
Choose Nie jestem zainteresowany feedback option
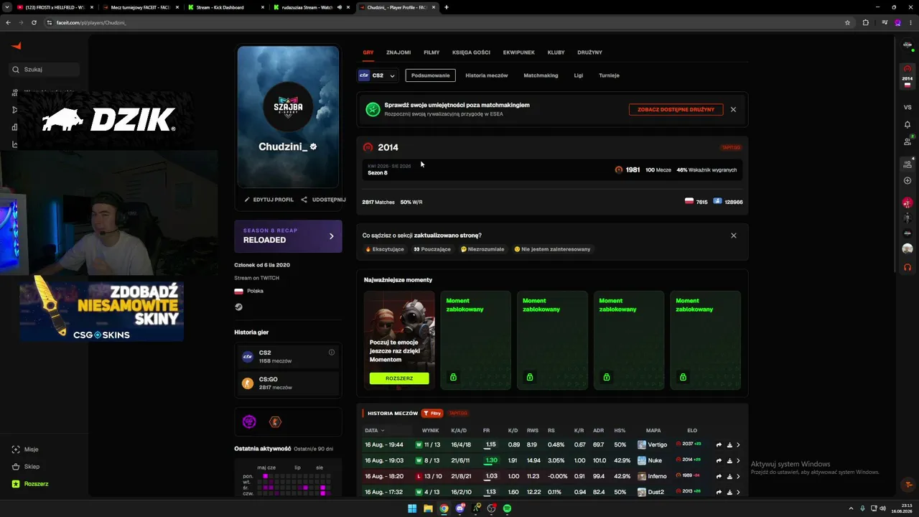[552, 249]
